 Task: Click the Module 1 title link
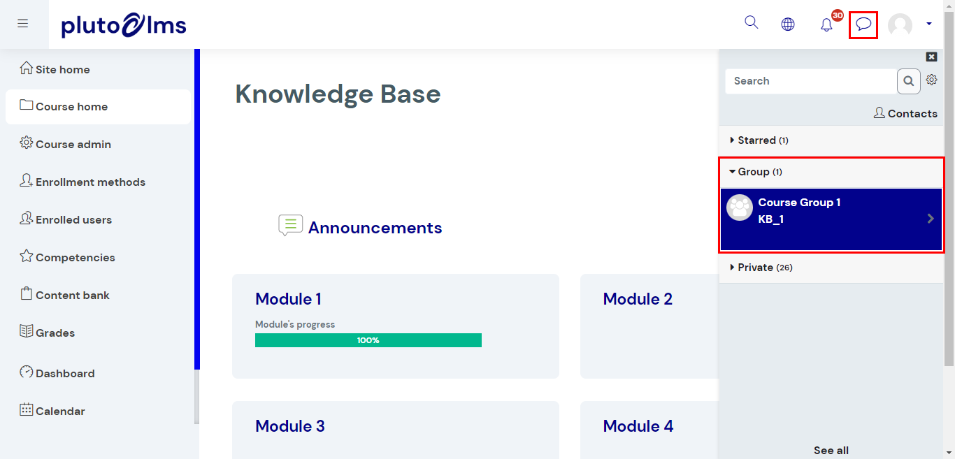288,299
